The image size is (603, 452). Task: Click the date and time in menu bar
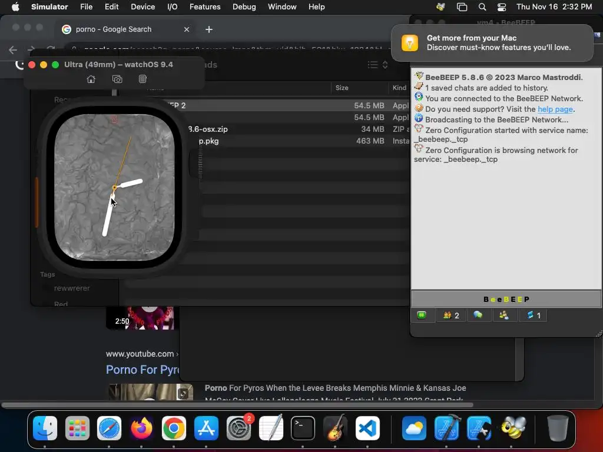pyautogui.click(x=554, y=6)
